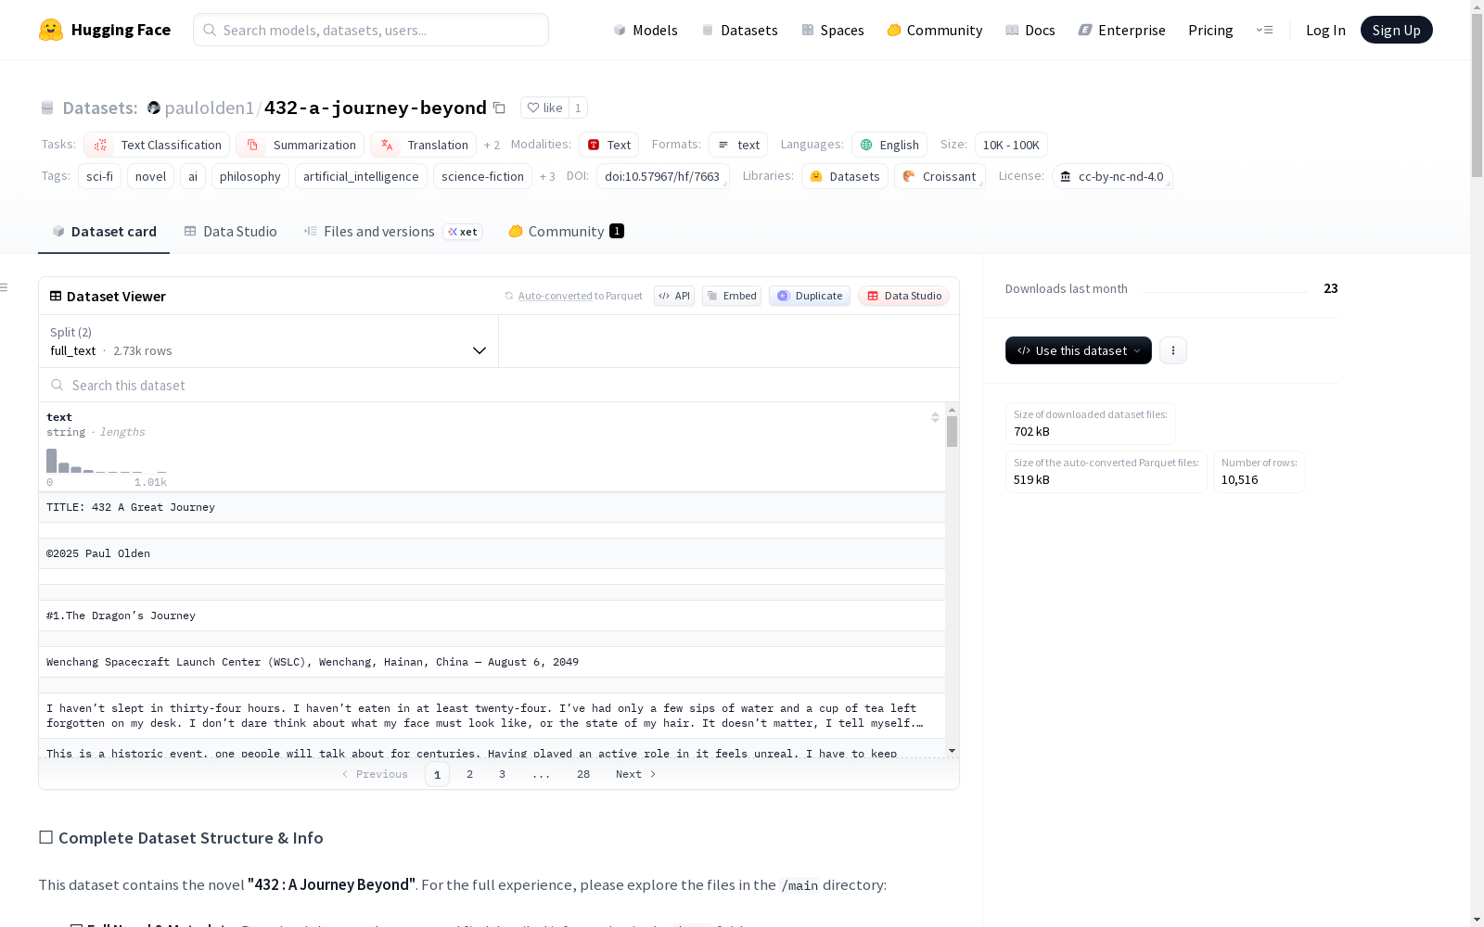Click the Data Studio button in viewer header
This screenshot has width=1484, height=927.
point(903,296)
